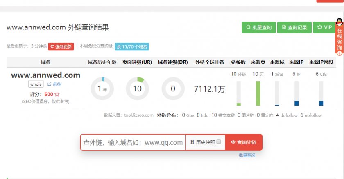The height and width of the screenshot is (179, 344).
Task: Click the green 来源页 bar
Action: tap(258, 93)
